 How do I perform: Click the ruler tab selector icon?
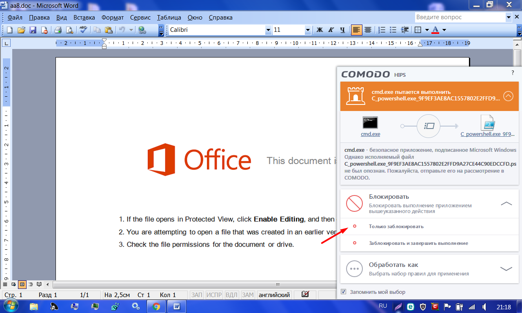pos(6,43)
